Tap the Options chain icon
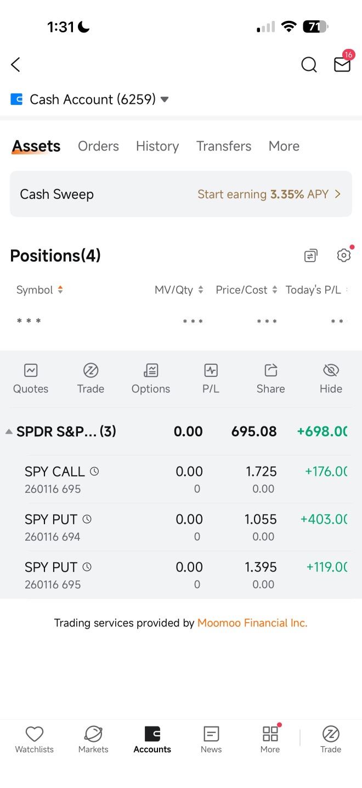Image resolution: width=362 pixels, height=788 pixels. (x=151, y=379)
